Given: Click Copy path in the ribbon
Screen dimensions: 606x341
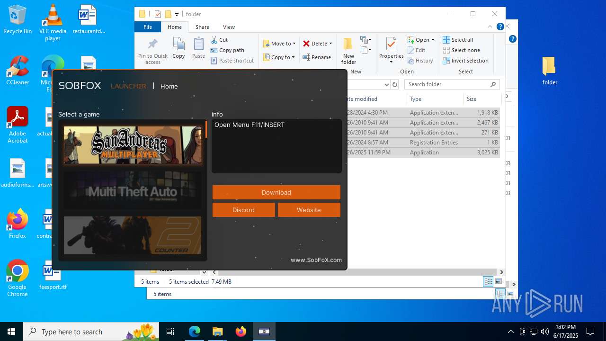Looking at the screenshot, I should tap(227, 50).
